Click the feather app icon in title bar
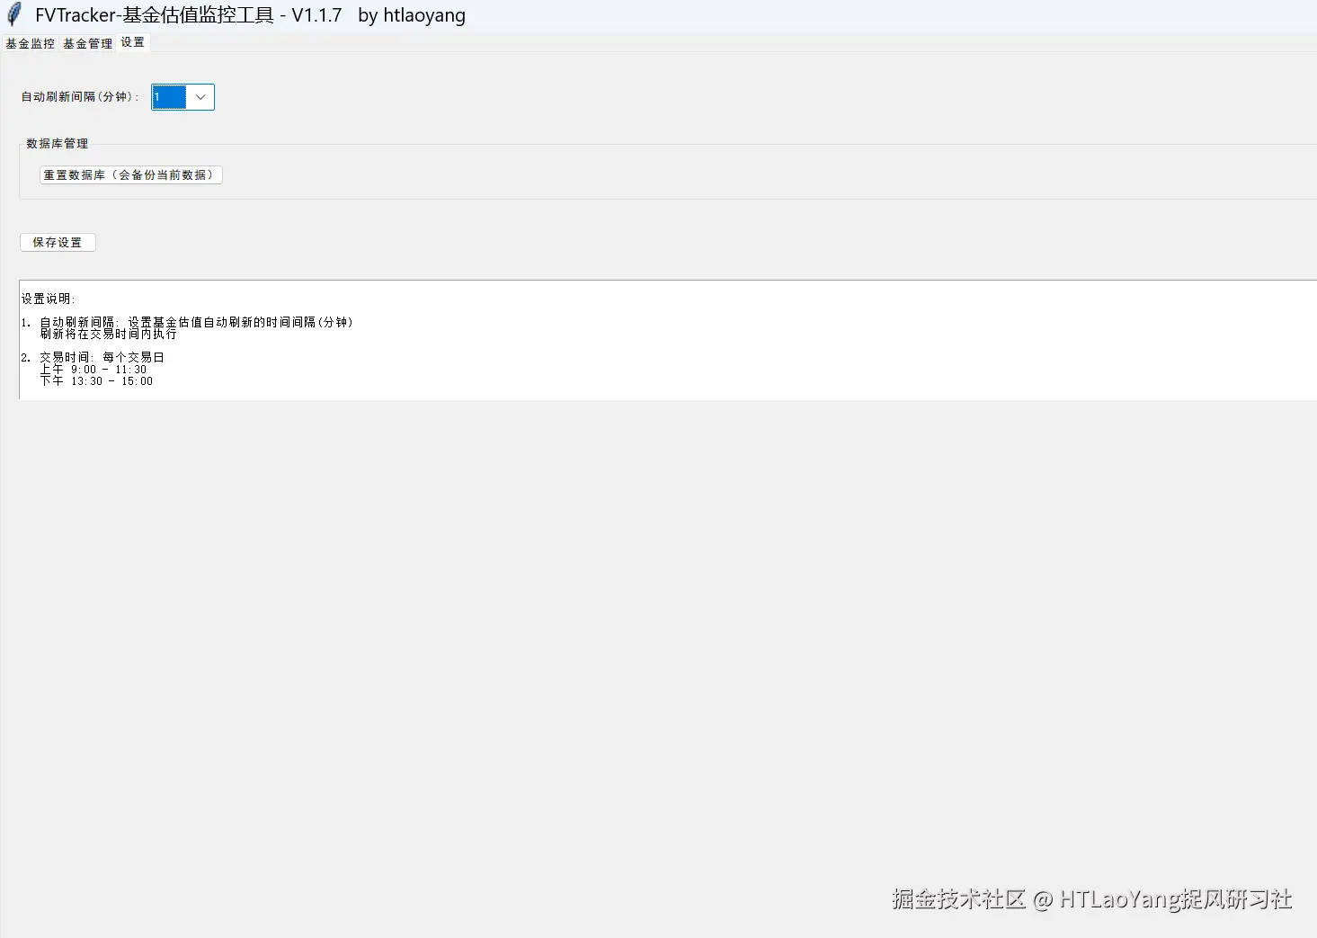The height and width of the screenshot is (938, 1317). tap(13, 14)
